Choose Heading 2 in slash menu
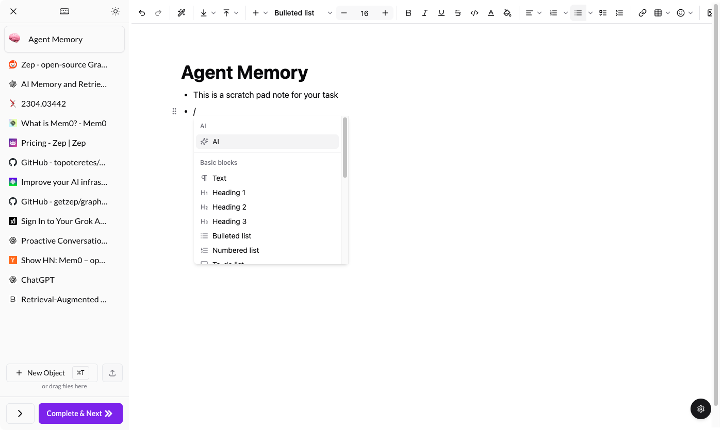722x430 pixels. pos(267,207)
